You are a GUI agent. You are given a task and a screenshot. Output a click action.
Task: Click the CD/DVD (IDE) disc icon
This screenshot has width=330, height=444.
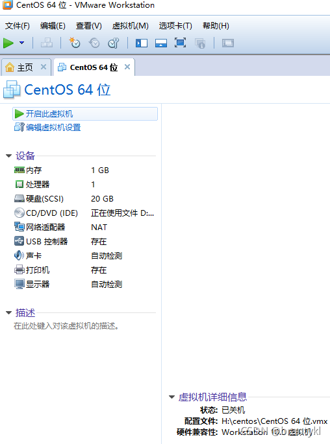pyautogui.click(x=19, y=213)
